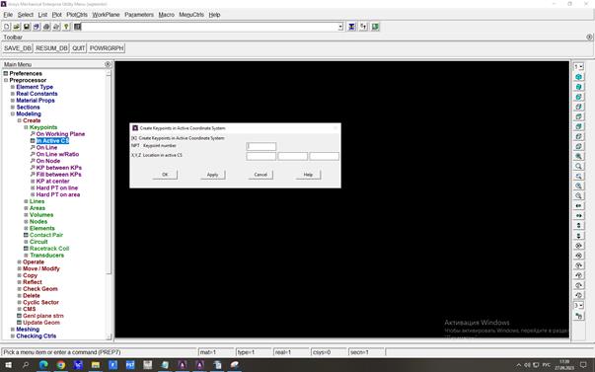Screen dimensions: 595x372
Task: Collapse the Main Menu panel header button
Action: (108, 64)
